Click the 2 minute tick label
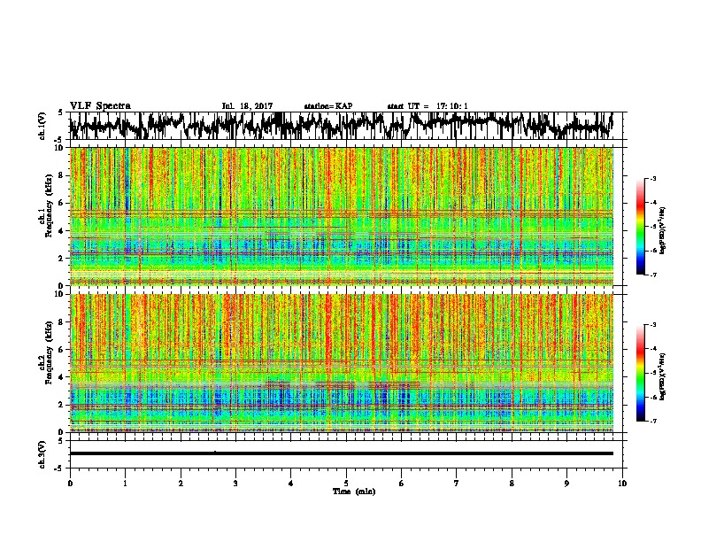 point(181,484)
